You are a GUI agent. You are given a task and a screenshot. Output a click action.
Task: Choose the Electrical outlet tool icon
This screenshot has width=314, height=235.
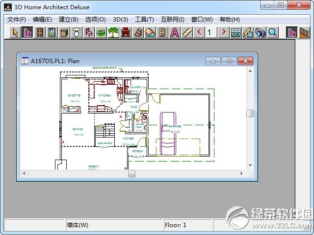162,32
